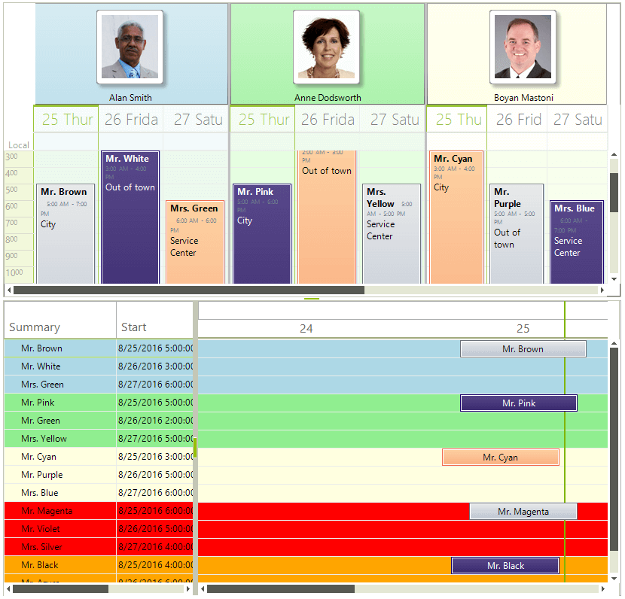Select Mrs. Green's "Service Center" appointment
The width and height of the screenshot is (625, 599).
(x=194, y=241)
